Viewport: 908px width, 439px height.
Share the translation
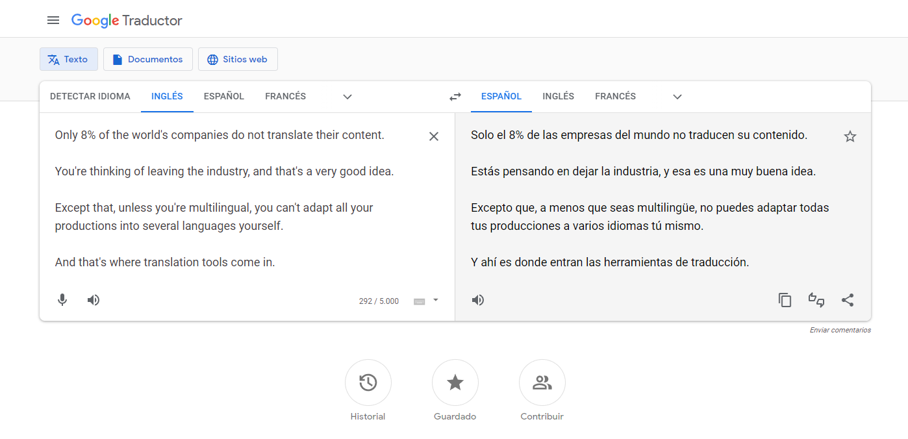[848, 300]
